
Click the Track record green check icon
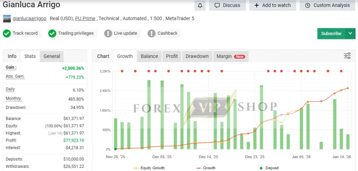tap(7, 34)
